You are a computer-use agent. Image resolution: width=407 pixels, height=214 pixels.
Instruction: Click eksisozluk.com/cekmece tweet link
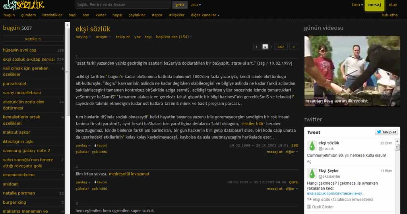tap(336, 193)
